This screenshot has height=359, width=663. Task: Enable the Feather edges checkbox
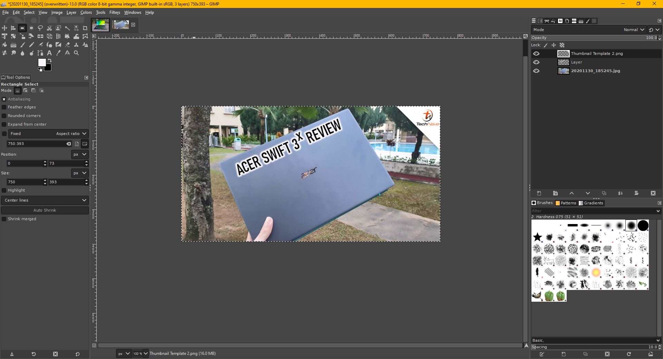coord(4,107)
